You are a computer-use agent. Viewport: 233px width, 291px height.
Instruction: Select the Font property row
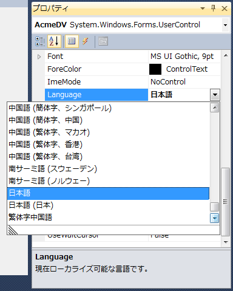(132, 56)
